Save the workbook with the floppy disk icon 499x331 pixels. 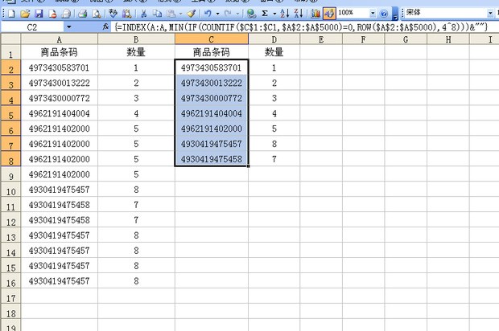(39, 14)
